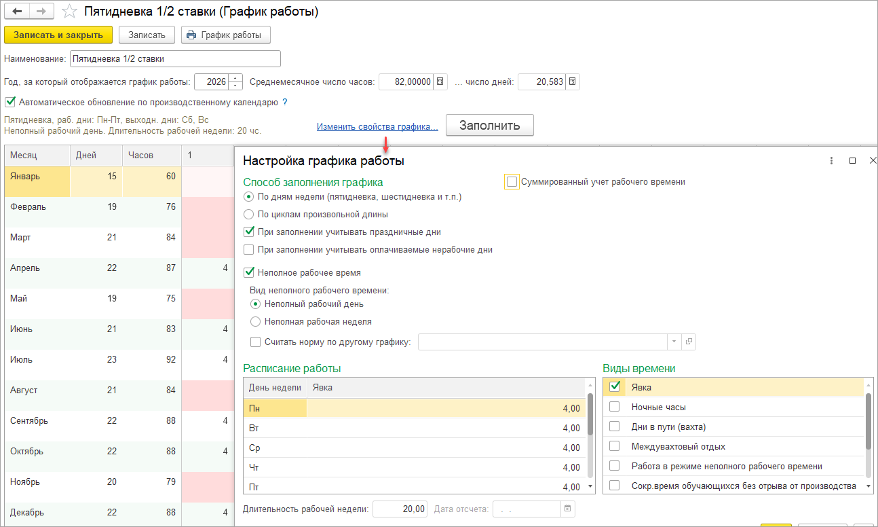Open the dialog's three-dot options menu
Viewport: 878px width, 527px height.
click(831, 161)
